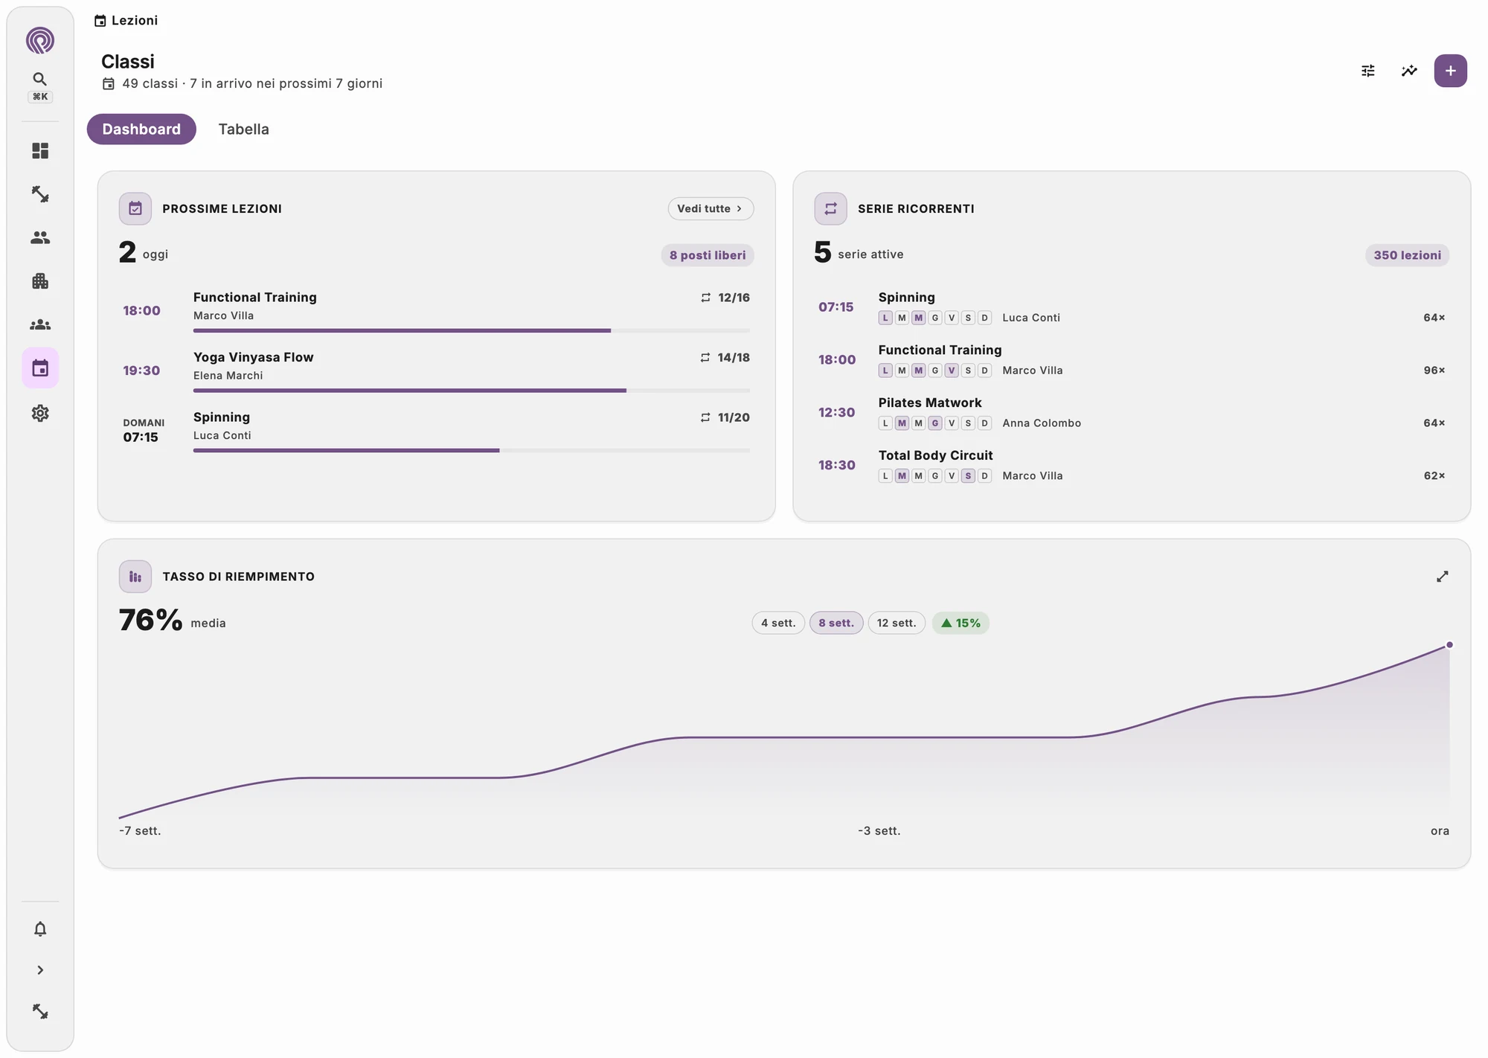
Task: Click the people members icon in sidebar
Action: [x=40, y=238]
